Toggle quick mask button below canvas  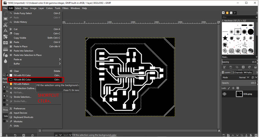tap(40, 131)
